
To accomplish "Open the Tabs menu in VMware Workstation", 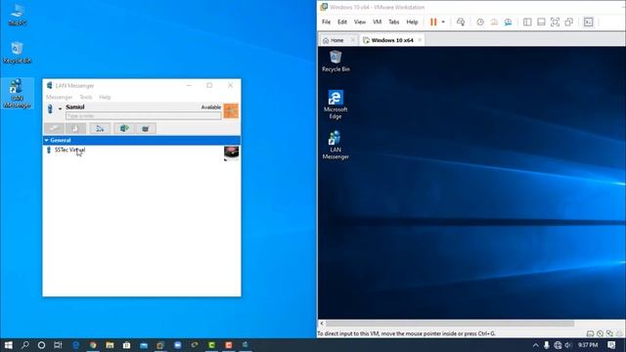I will tap(393, 22).
